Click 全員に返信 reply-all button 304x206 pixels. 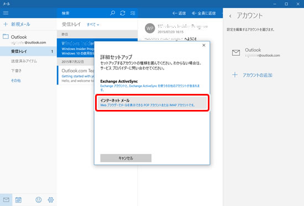[x=204, y=13]
